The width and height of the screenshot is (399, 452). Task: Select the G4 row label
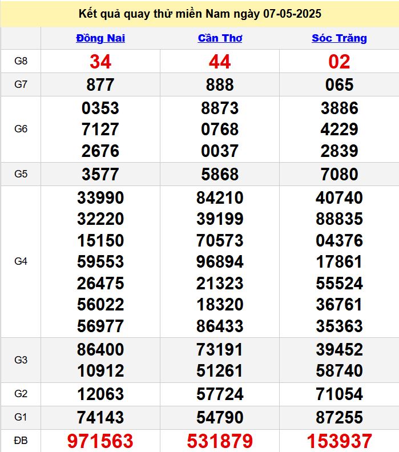21,261
